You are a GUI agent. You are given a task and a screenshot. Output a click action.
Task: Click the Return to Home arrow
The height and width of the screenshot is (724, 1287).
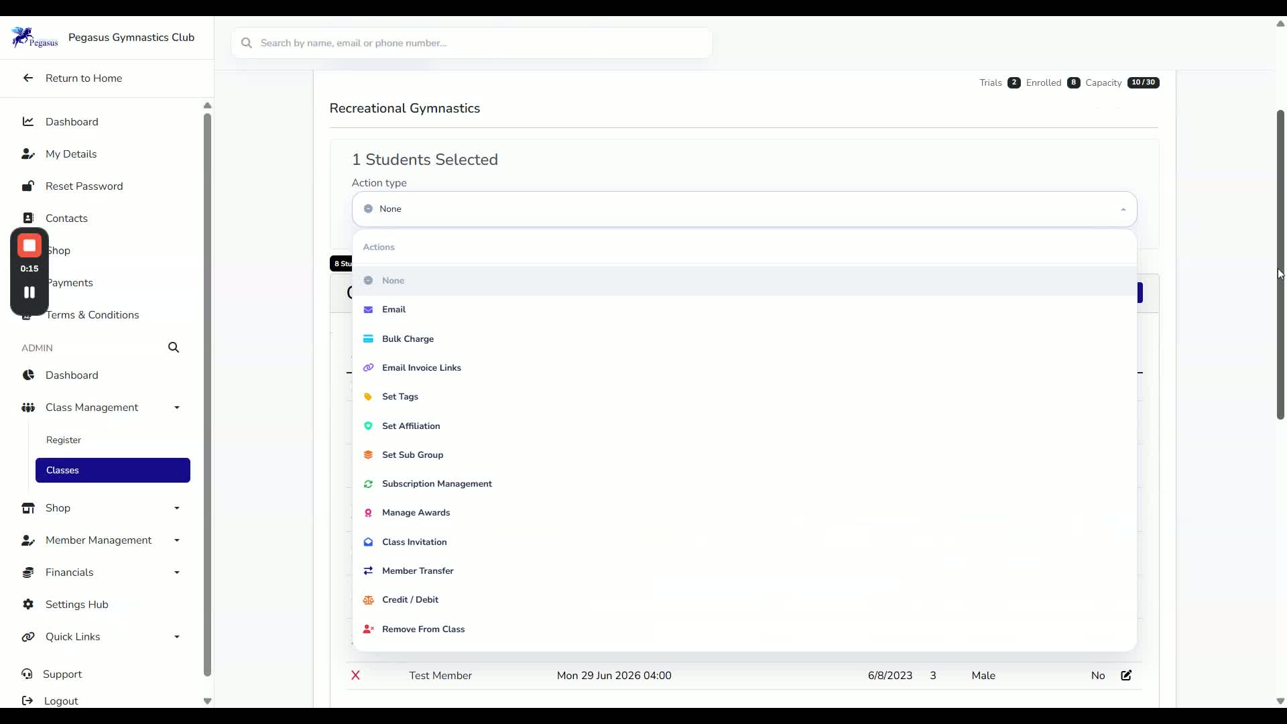(28, 78)
